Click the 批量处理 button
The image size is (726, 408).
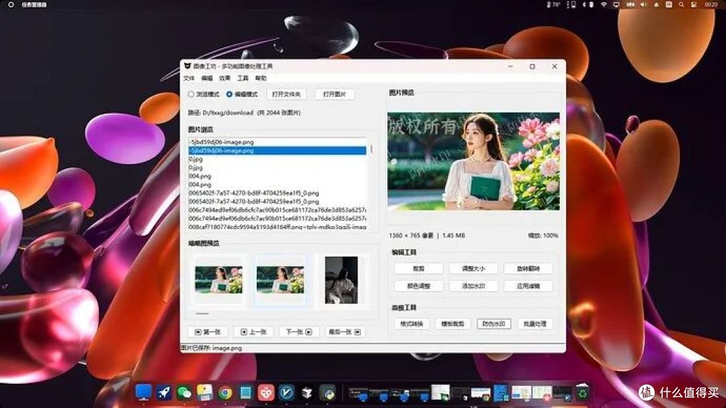535,324
